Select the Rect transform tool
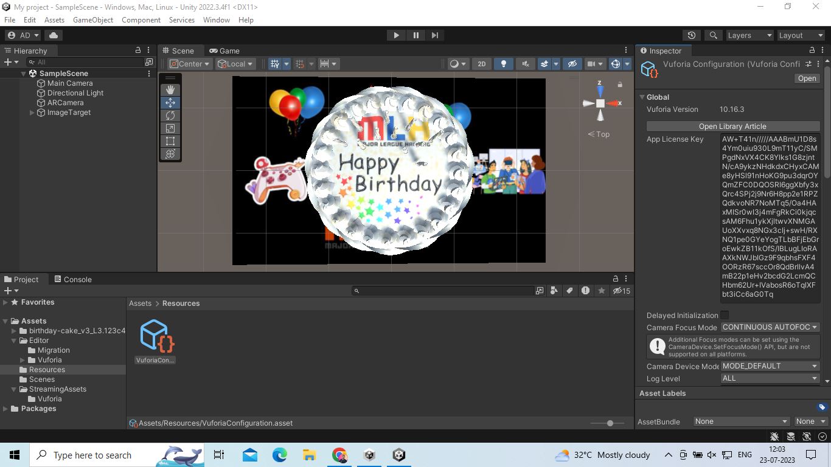 coord(170,140)
